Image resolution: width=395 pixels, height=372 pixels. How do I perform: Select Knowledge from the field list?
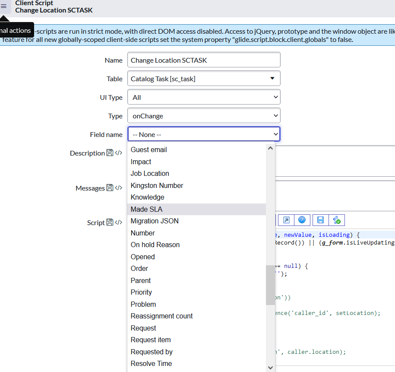coord(196,197)
